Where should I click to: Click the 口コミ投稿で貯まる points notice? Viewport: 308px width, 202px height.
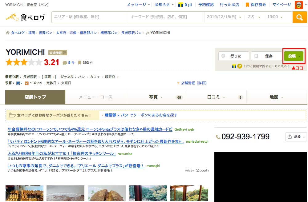coord(261,66)
